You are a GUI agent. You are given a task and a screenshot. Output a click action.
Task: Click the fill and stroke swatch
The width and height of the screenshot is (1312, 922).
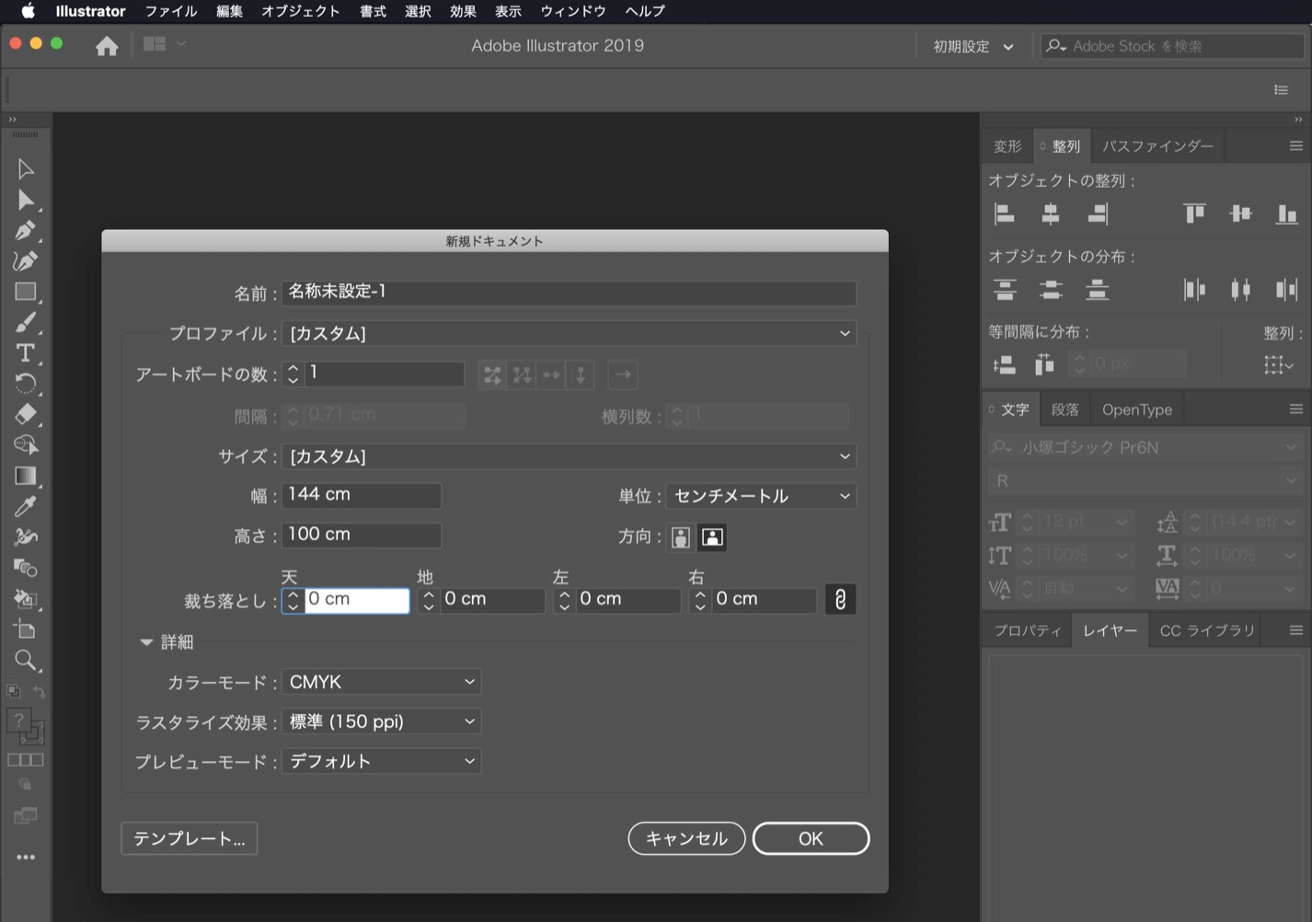[25, 727]
